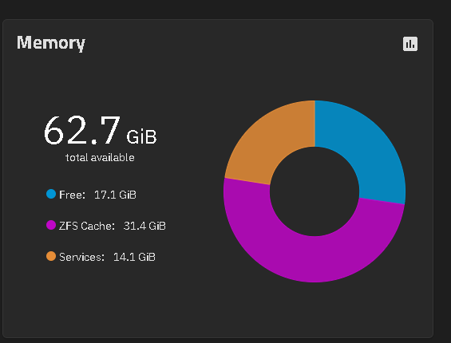Image resolution: width=451 pixels, height=343 pixels.
Task: Click the 62.7 GiB total value
Action: click(x=100, y=130)
